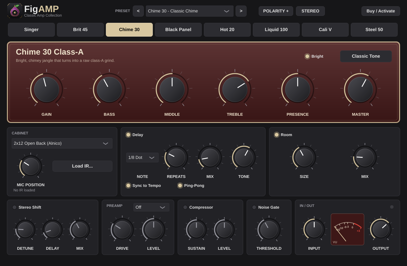
Task: Select the Brit 45 amp tab
Action: 80,30
